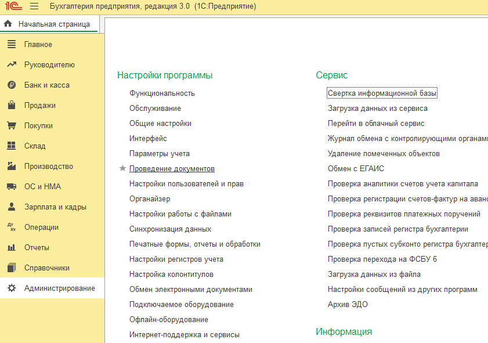Open Интернет-поддержка и сервисы

click(x=185, y=335)
